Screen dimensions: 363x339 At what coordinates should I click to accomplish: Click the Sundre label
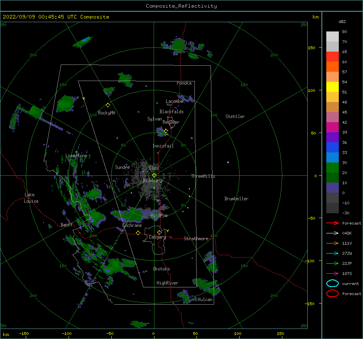pyautogui.click(x=122, y=167)
